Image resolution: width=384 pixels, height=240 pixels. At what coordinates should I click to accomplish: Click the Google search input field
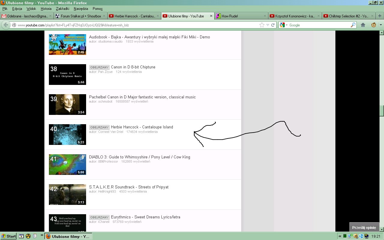pyautogui.click(x=319, y=25)
